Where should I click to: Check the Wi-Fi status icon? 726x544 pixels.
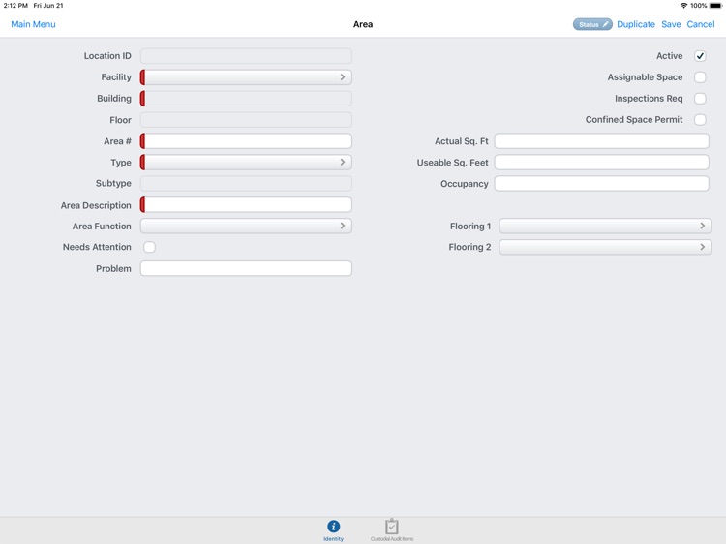[683, 6]
